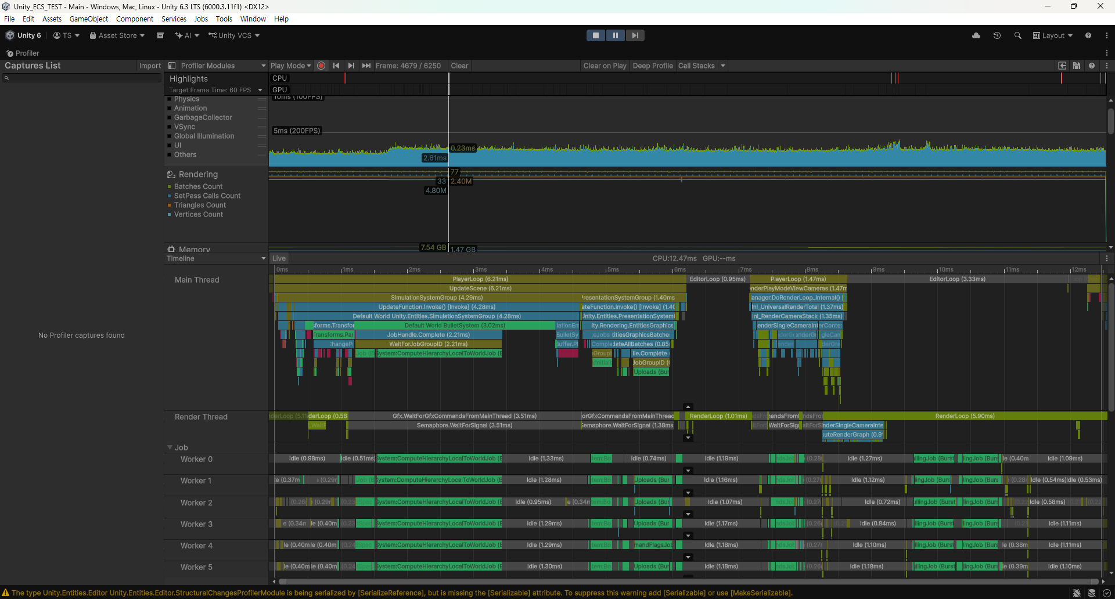1115x599 pixels.
Task: Open the Unity search magnifier
Action: click(x=1017, y=35)
